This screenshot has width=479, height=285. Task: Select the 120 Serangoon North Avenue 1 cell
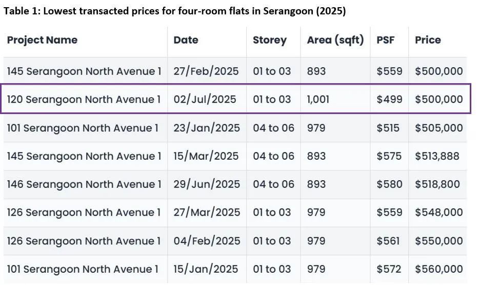click(84, 99)
